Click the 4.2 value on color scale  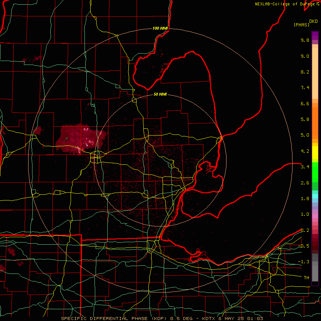[x=305, y=151]
